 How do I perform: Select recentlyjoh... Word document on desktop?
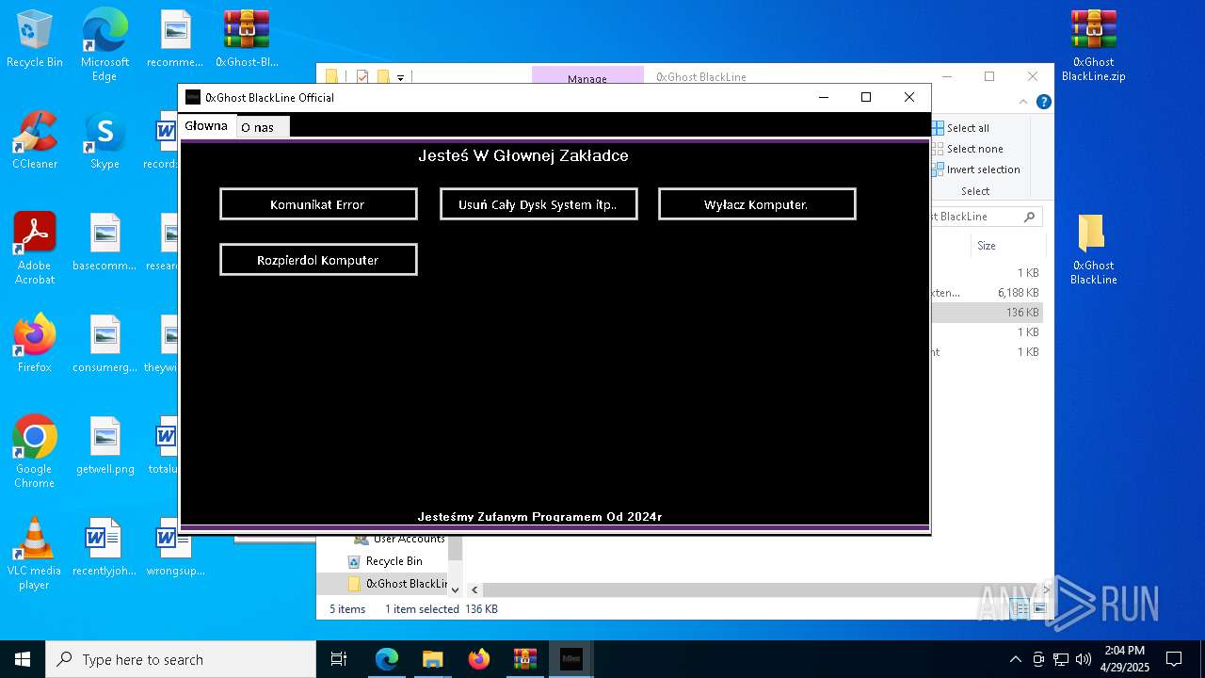coord(104,547)
